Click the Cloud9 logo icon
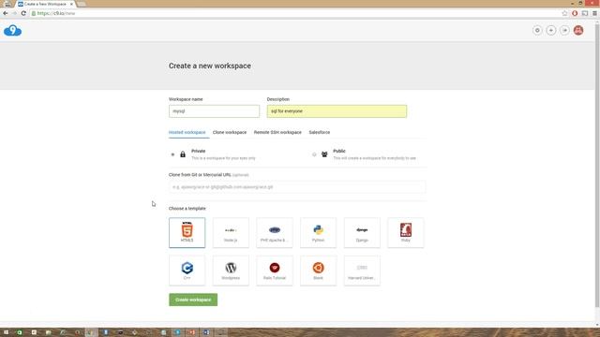This screenshot has height=337, width=600. (x=12, y=31)
